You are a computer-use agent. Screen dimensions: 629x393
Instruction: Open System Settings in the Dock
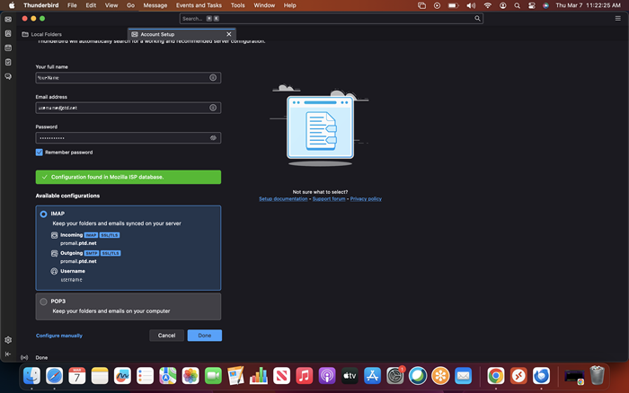(395, 376)
